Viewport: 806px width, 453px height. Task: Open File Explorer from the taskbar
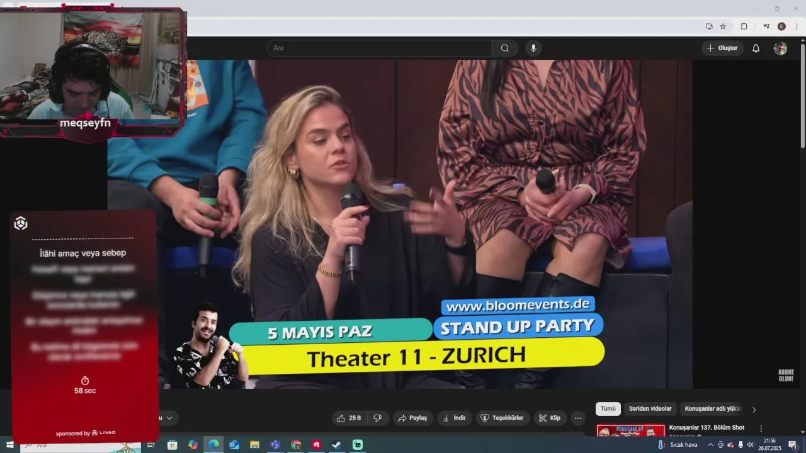254,445
